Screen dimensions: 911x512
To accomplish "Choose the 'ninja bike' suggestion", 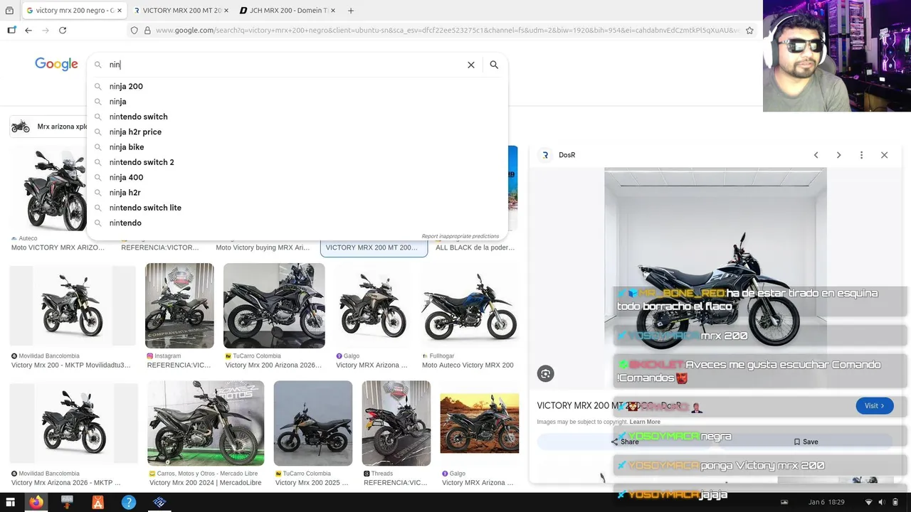I will click(297, 147).
